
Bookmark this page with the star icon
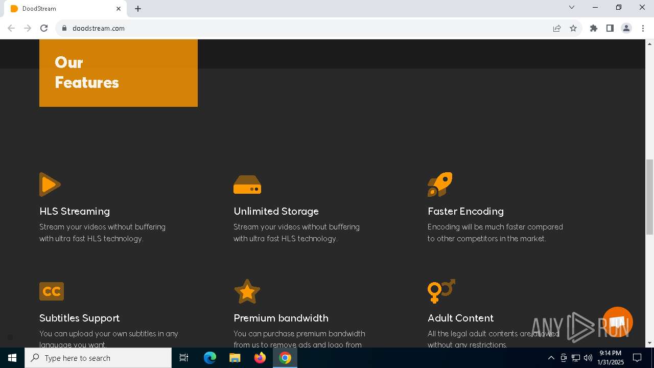(x=573, y=28)
